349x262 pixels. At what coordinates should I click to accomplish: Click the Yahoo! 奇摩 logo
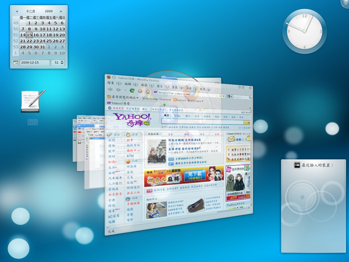pyautogui.click(x=132, y=120)
